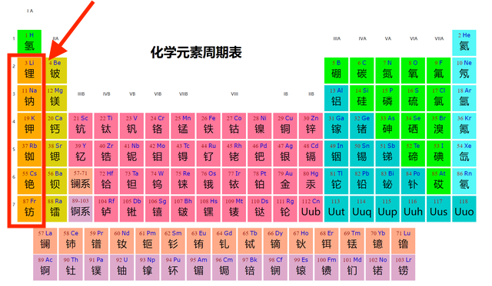Click the hydrogen cell labeled 1 H
This screenshot has width=492, height=286.
click(29, 41)
